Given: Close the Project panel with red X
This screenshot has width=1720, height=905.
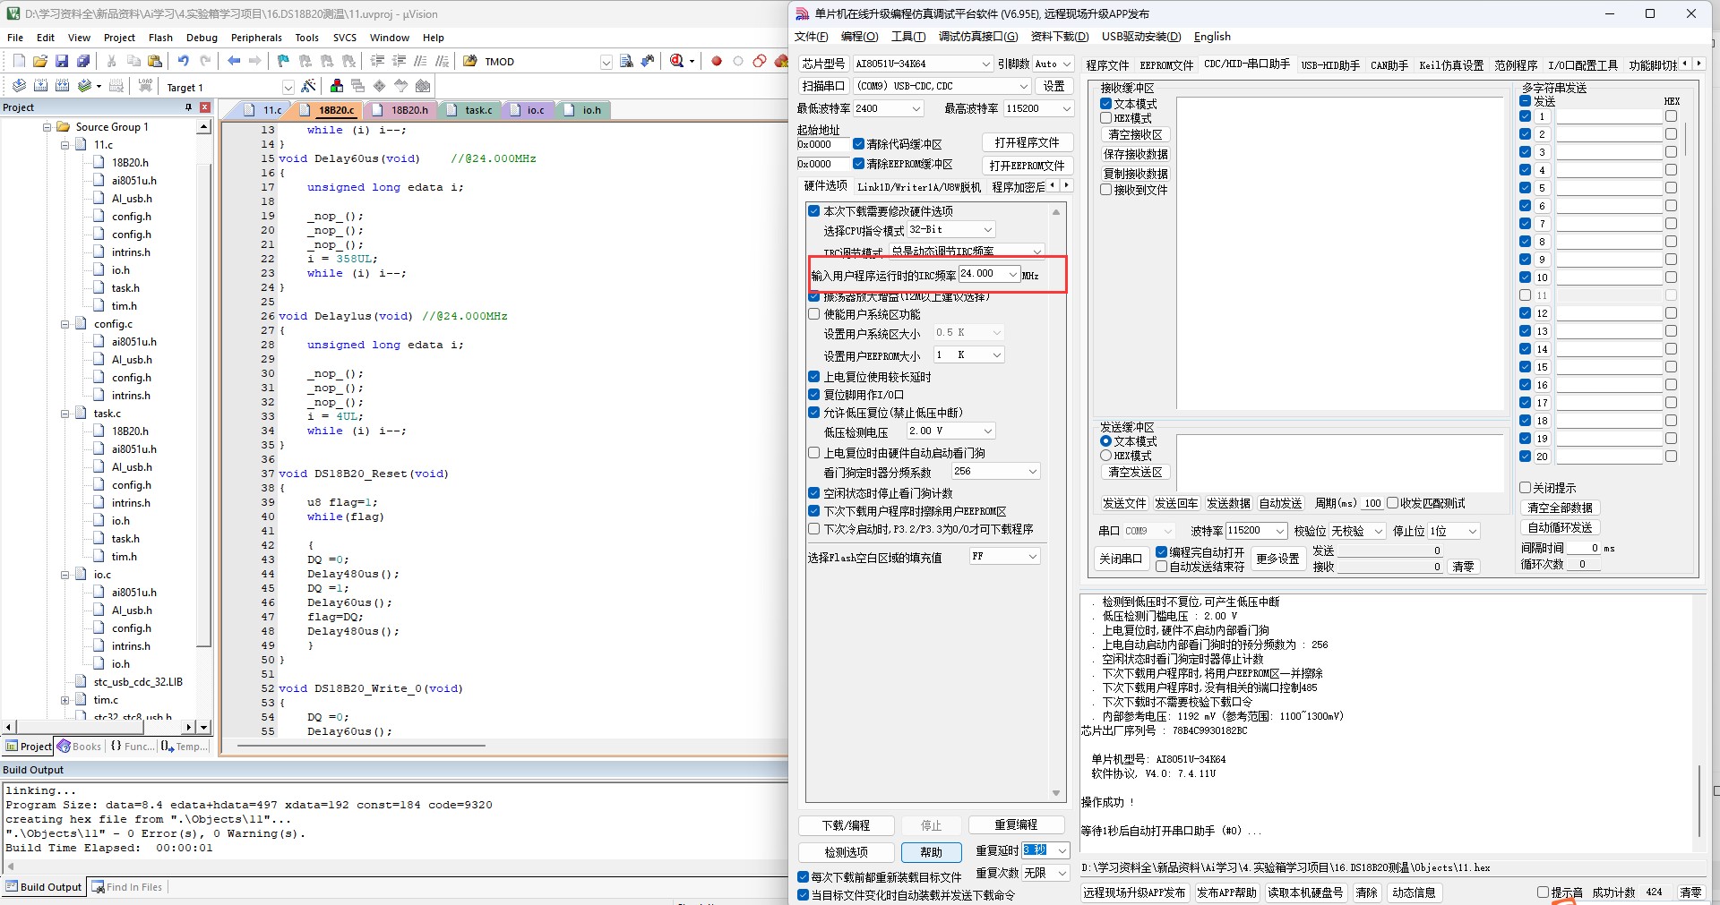Looking at the screenshot, I should [205, 107].
